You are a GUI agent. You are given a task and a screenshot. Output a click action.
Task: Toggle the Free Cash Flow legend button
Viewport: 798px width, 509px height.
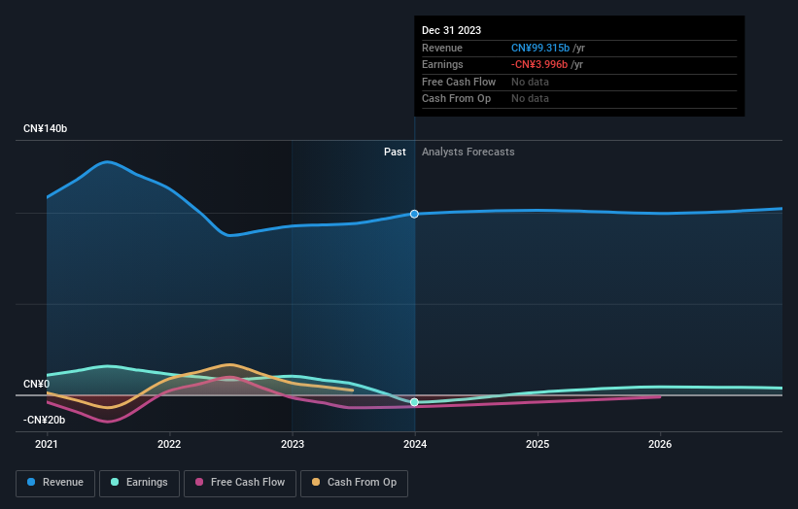(240, 483)
